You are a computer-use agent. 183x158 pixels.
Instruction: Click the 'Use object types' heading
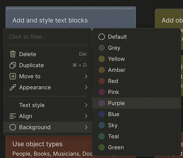tap(37, 144)
